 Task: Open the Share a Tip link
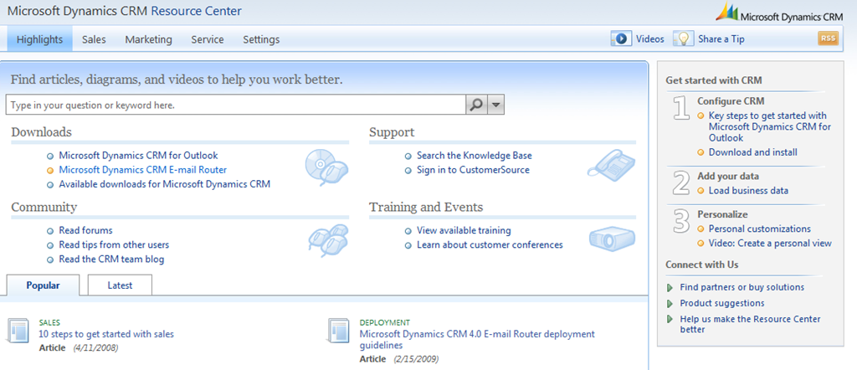pos(721,39)
